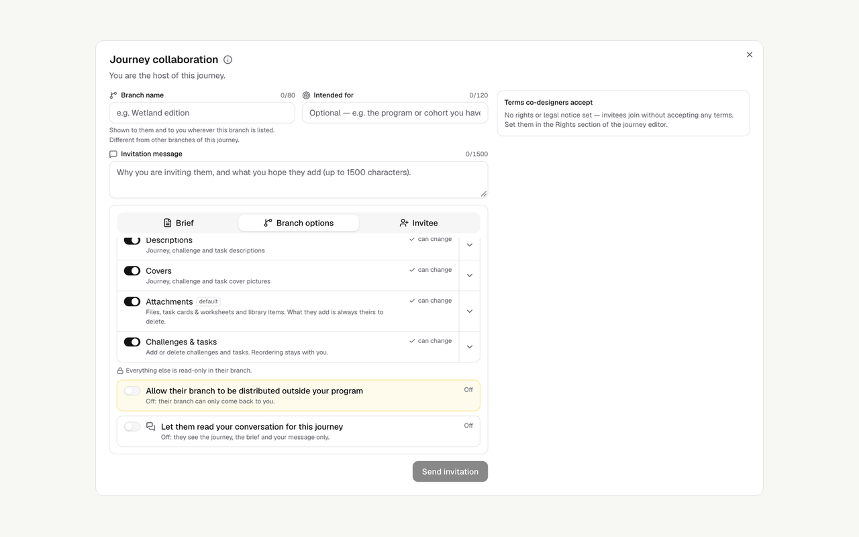Screen dimensions: 859x537
Task: Click the info icon beside Journey collaboration
Action: (228, 60)
